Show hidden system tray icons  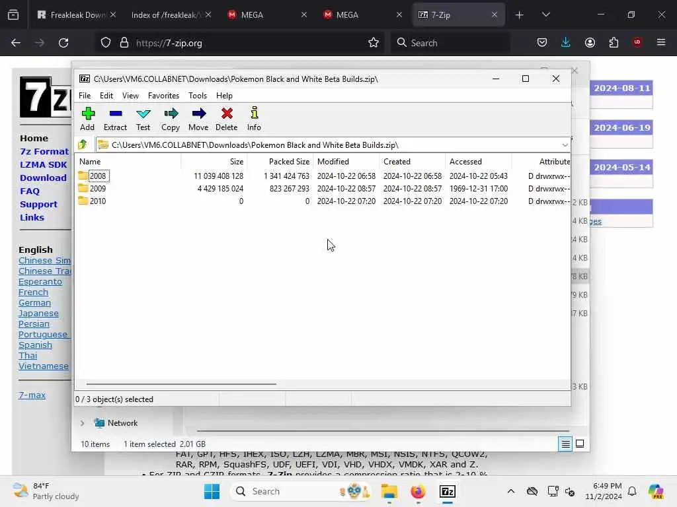[511, 491]
